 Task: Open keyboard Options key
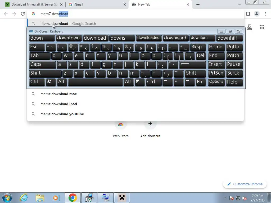(216, 82)
